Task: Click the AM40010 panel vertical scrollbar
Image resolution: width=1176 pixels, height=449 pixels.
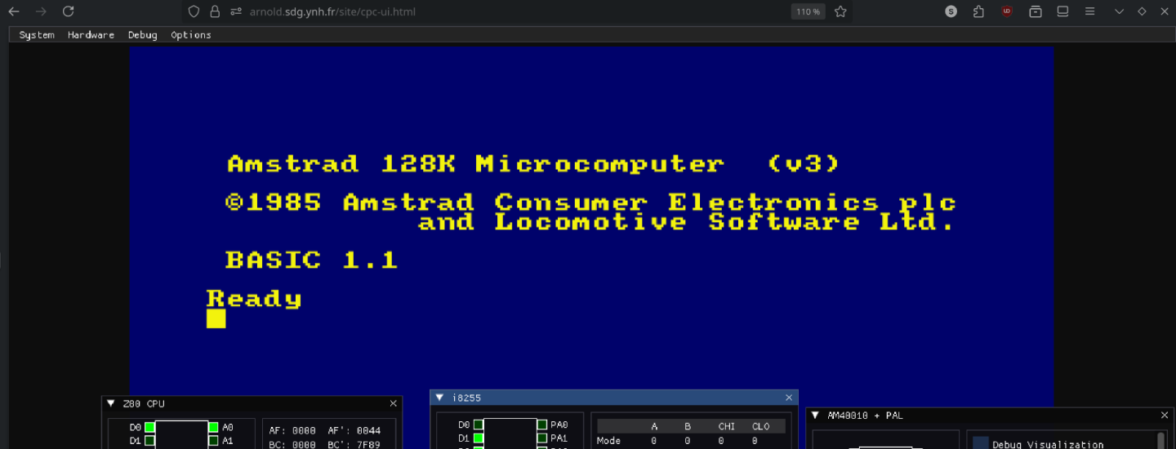Action: (x=1161, y=441)
